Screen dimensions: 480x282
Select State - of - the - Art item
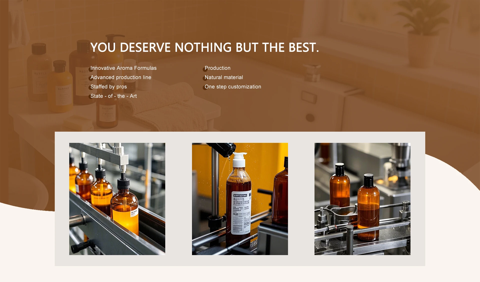(x=113, y=96)
